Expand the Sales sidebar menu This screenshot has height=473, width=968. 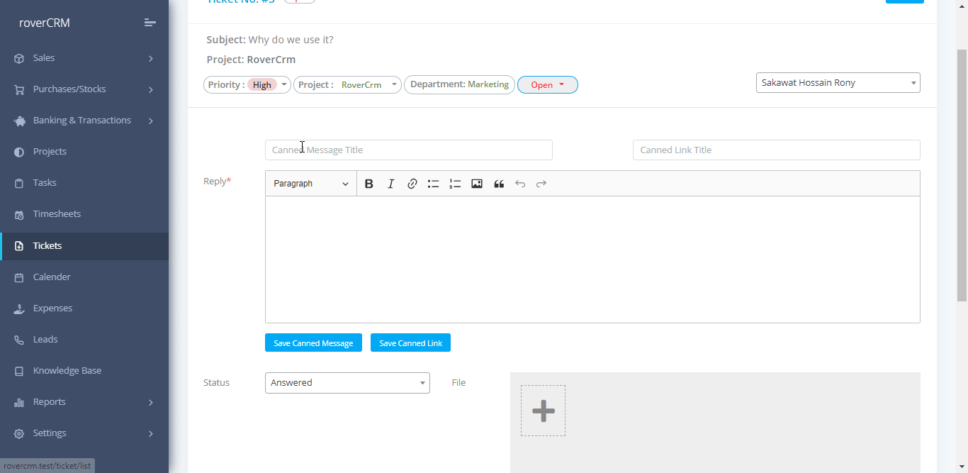click(84, 58)
